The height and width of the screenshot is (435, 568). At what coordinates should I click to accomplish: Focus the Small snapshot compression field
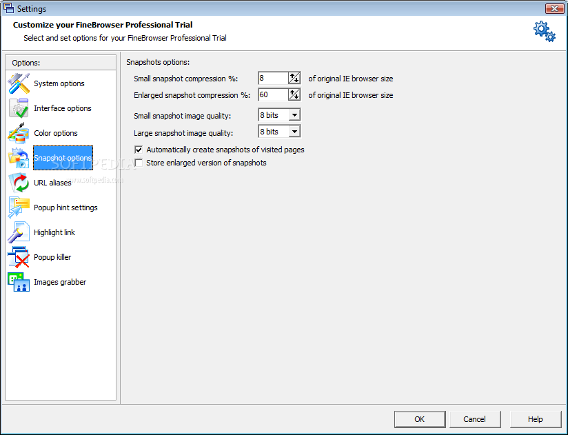(x=273, y=78)
